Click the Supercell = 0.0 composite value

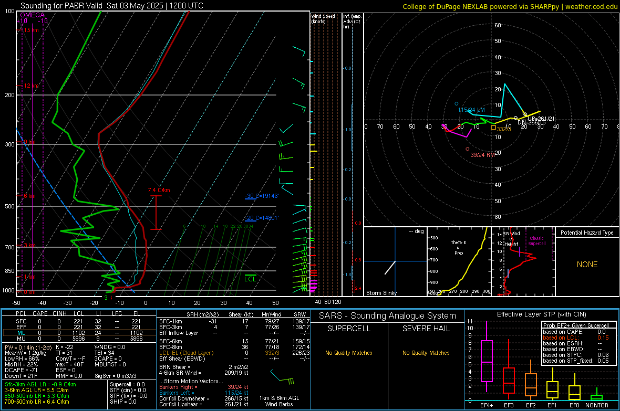click(127, 384)
